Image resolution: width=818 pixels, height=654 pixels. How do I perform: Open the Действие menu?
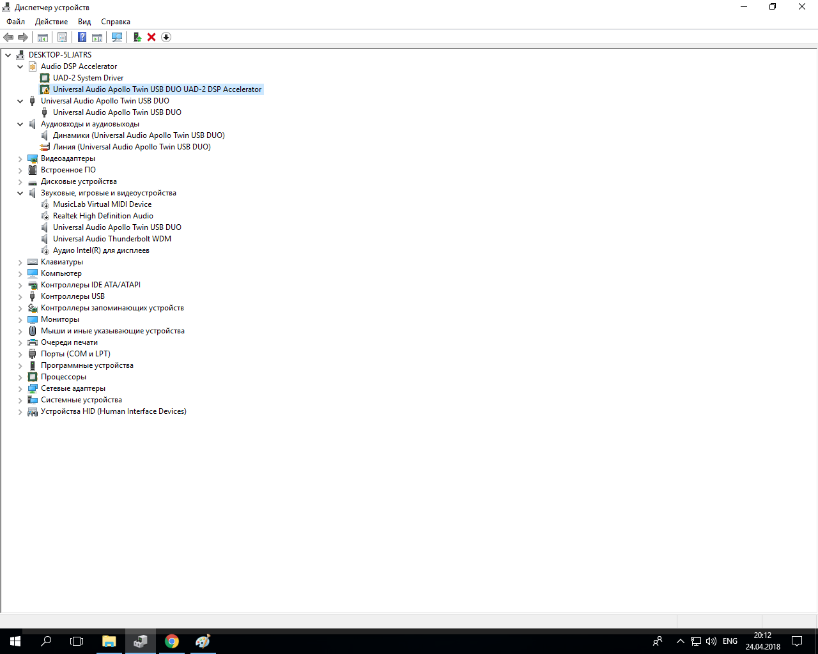[x=51, y=22]
